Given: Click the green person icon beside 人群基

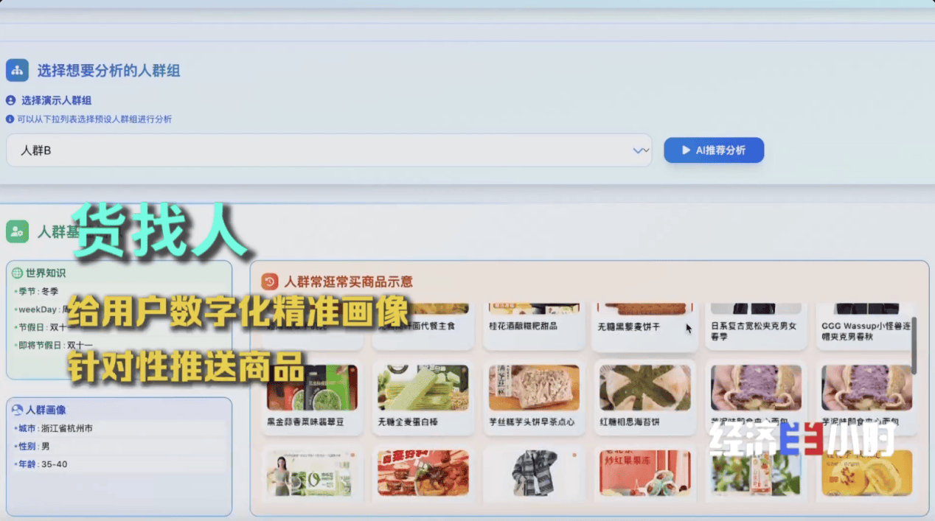Looking at the screenshot, I should [x=17, y=231].
